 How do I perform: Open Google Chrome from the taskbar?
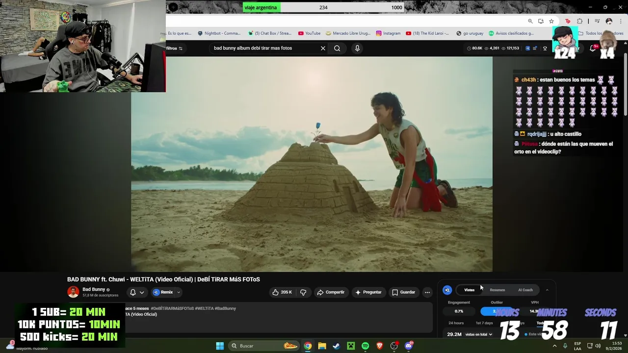[308, 346]
